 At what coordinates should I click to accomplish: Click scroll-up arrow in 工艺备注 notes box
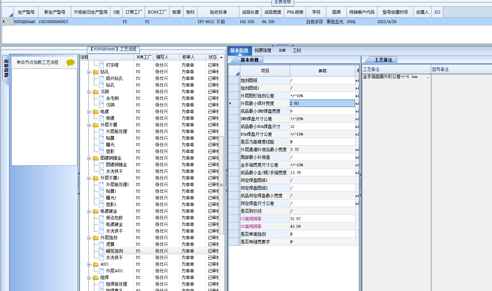coord(428,78)
